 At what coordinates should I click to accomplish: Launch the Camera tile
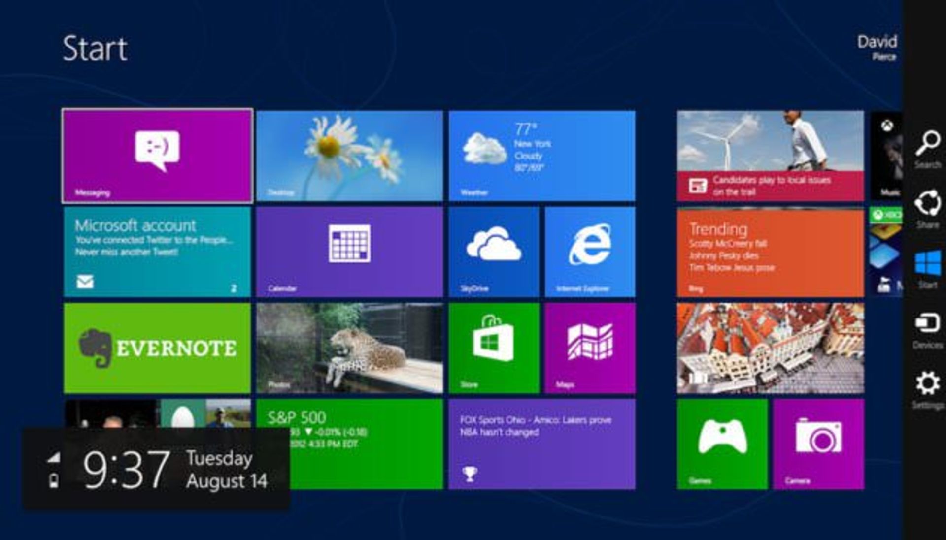pos(818,444)
